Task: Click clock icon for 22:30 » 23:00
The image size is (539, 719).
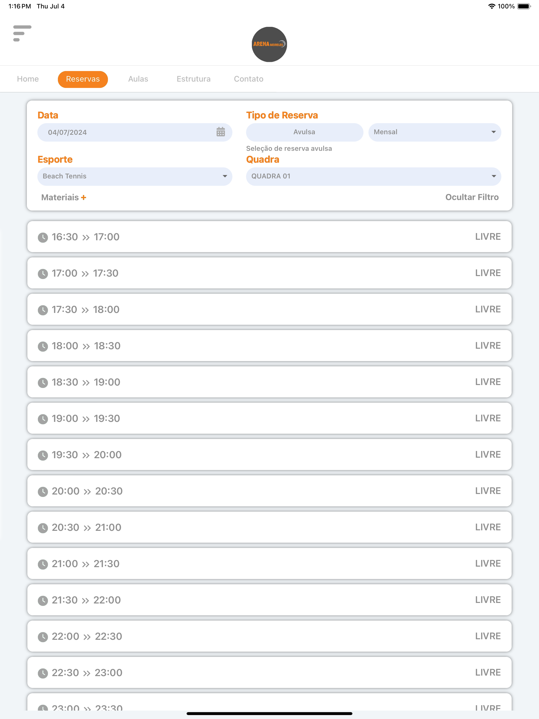Action: [43, 673]
